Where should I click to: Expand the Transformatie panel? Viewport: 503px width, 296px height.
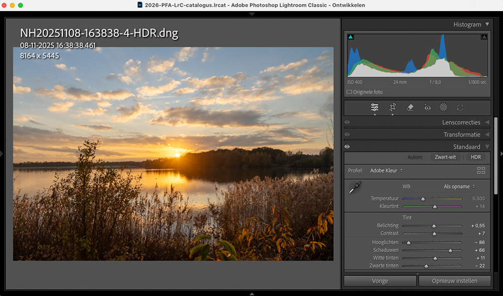(x=487, y=134)
